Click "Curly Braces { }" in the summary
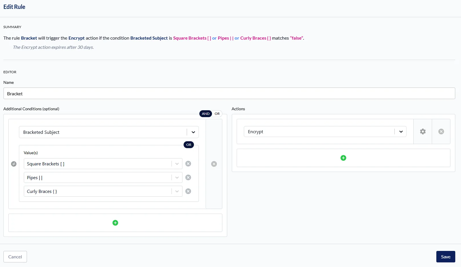The image size is (461, 267). click(x=255, y=38)
